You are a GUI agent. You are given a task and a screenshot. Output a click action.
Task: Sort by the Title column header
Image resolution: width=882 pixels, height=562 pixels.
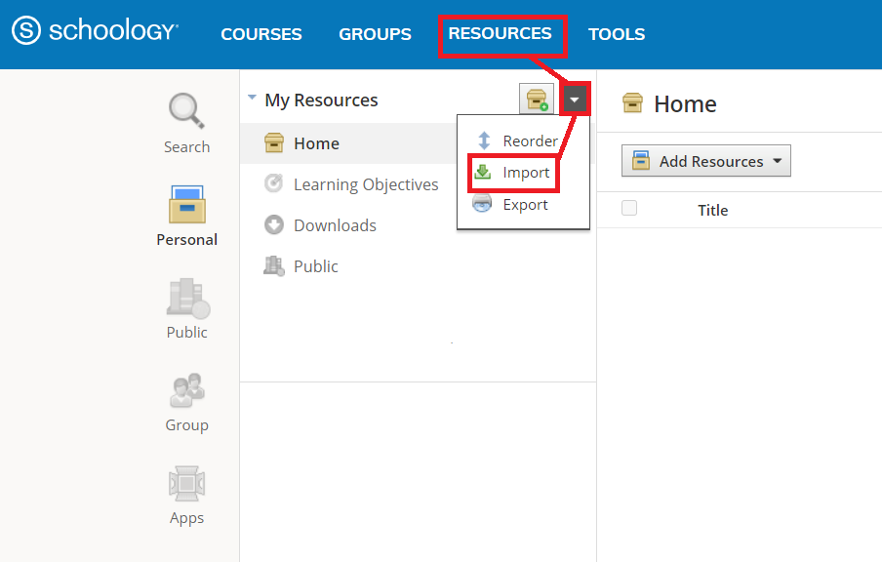pyautogui.click(x=712, y=210)
